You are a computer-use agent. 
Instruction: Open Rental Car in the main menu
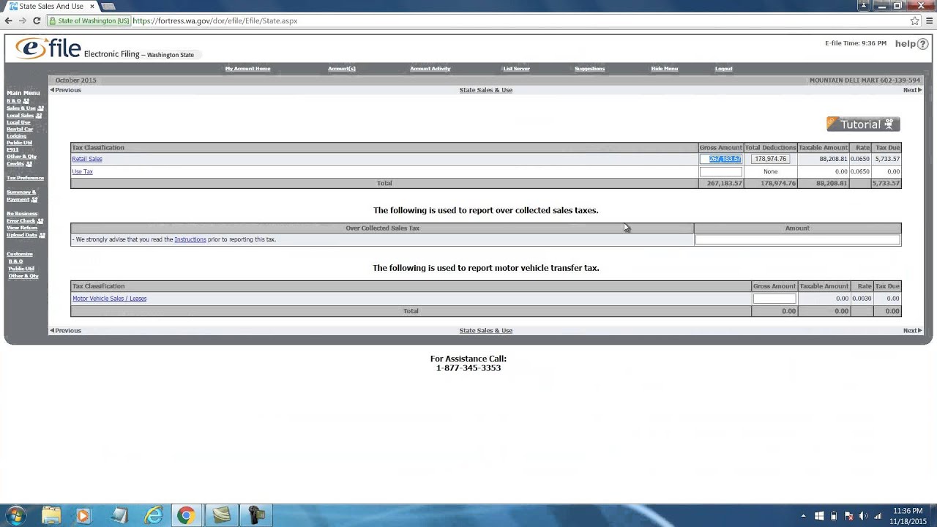(20, 130)
